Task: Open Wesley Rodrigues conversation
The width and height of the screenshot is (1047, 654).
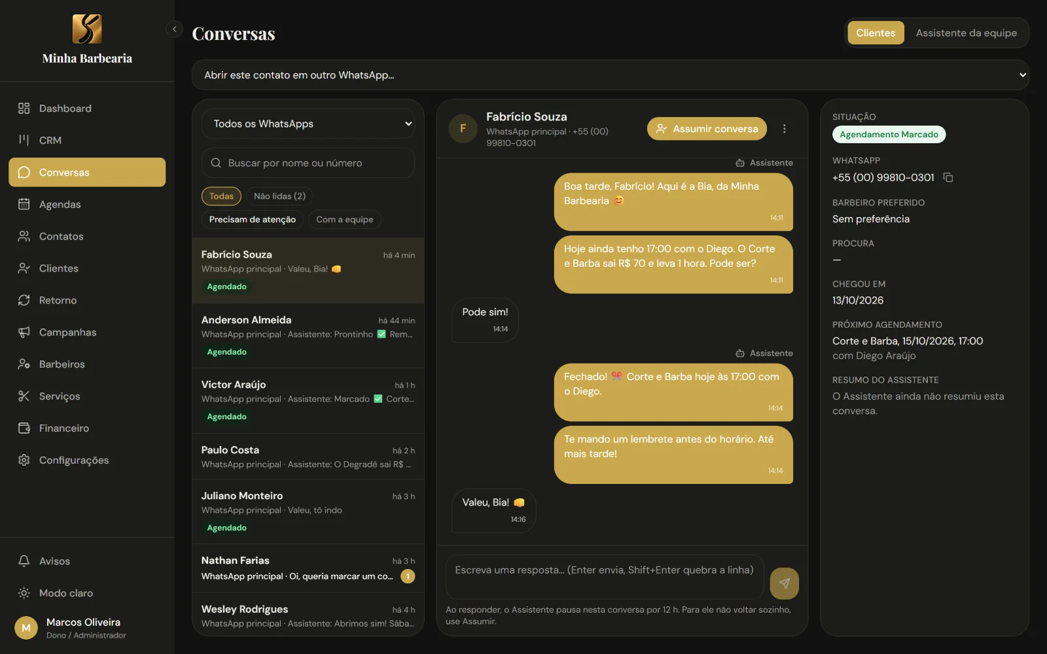Action: coord(308,615)
